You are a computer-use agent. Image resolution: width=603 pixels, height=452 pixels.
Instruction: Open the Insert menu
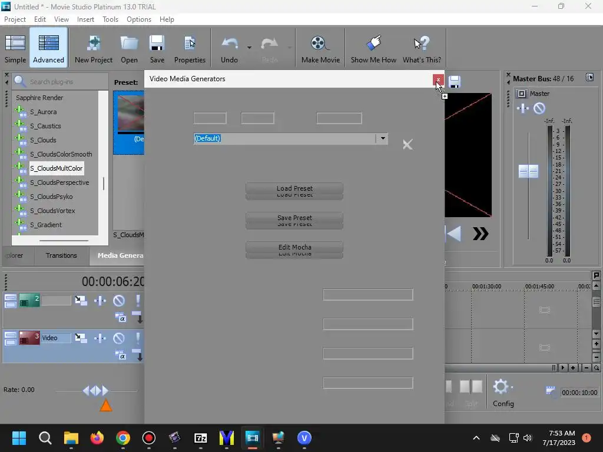[85, 19]
